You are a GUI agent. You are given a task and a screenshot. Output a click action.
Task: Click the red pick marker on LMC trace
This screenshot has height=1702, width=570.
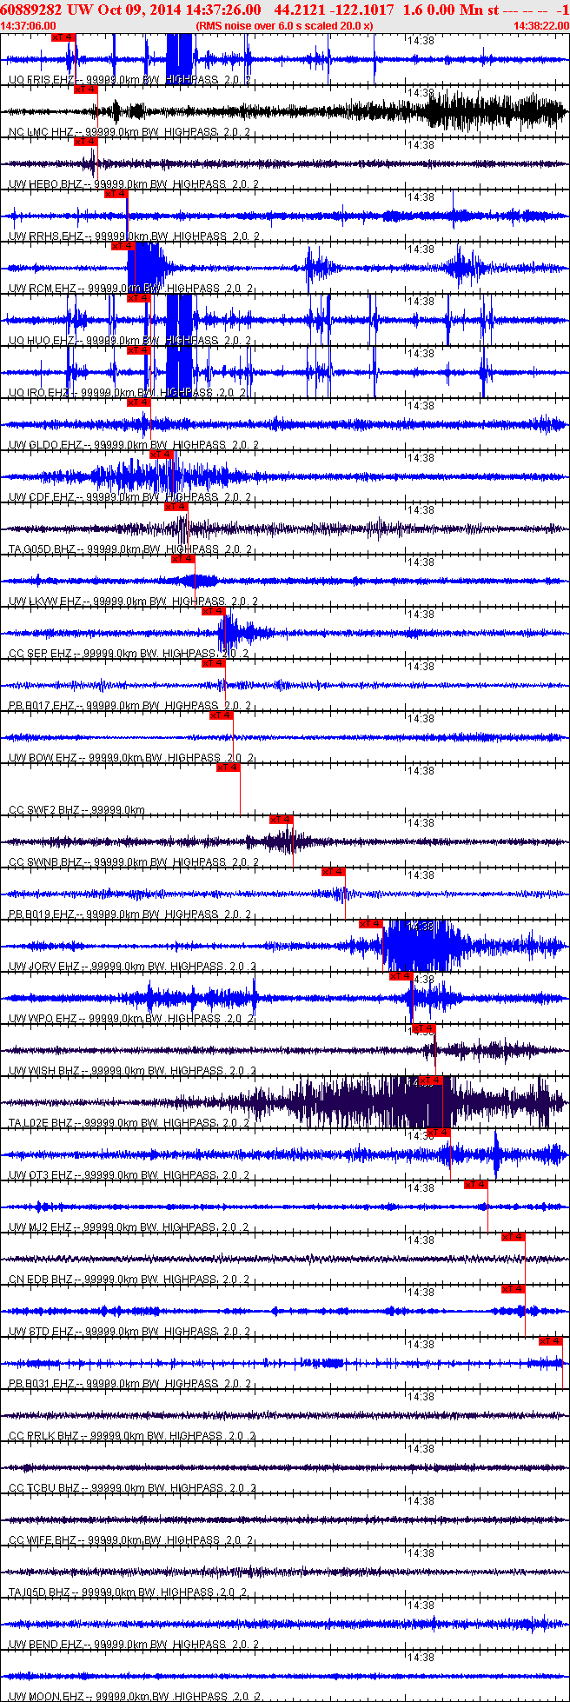pos(86,90)
